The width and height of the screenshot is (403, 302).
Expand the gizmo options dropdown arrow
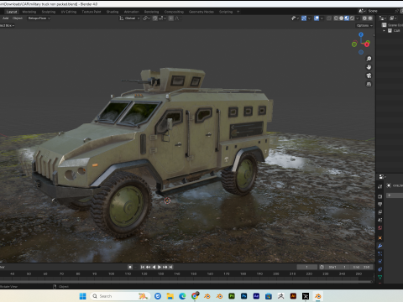pyautogui.click(x=309, y=18)
